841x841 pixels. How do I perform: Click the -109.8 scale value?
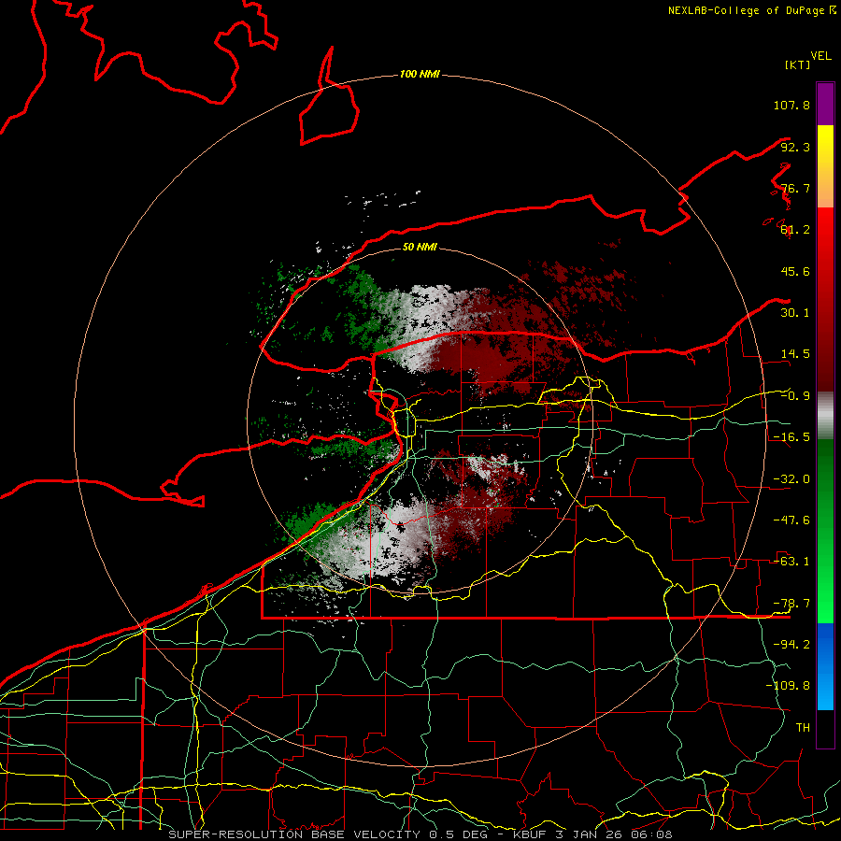tap(788, 686)
